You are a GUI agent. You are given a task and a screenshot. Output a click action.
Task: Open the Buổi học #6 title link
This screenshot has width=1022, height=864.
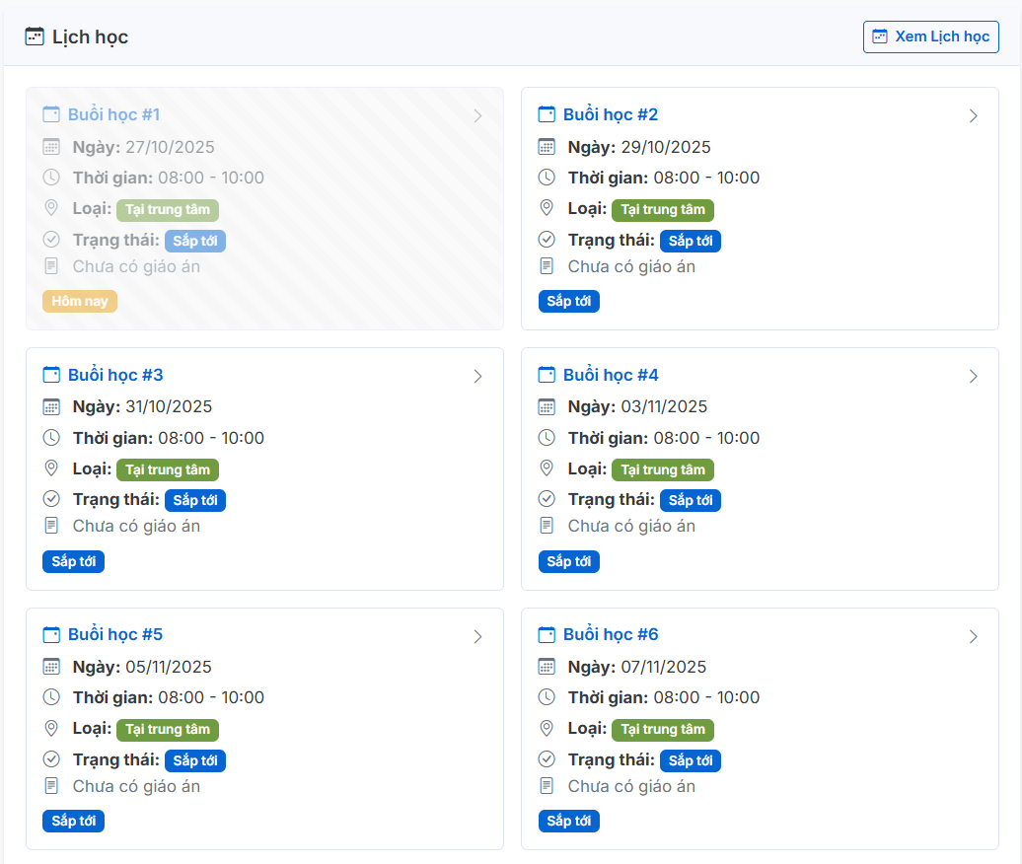point(611,634)
